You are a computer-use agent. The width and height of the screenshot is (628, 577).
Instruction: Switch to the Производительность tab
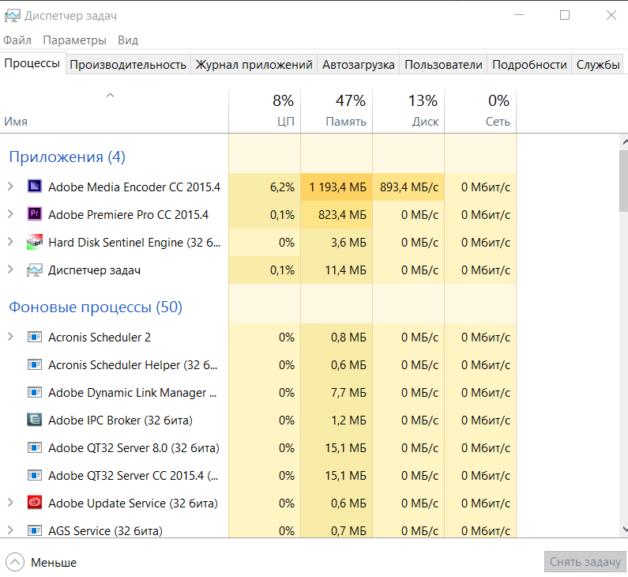tap(128, 65)
